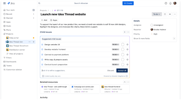Assign Conduct launch preparation assignee circle
181x100 pixels.
(123, 64)
